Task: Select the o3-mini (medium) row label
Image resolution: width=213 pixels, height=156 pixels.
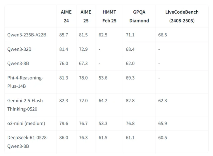Action: tap(26, 123)
